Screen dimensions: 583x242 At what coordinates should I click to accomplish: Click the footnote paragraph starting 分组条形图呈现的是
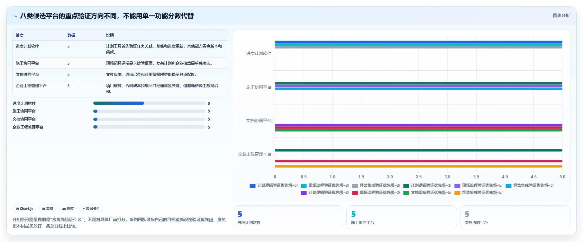click(119, 223)
